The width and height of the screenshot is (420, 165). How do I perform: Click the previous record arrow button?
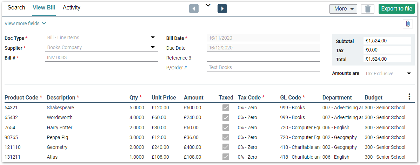point(194,9)
